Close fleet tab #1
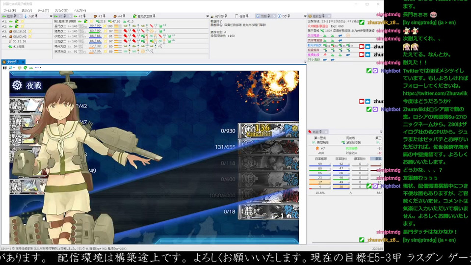Image resolution: width=471 pixels, height=265 pixels. point(70,16)
